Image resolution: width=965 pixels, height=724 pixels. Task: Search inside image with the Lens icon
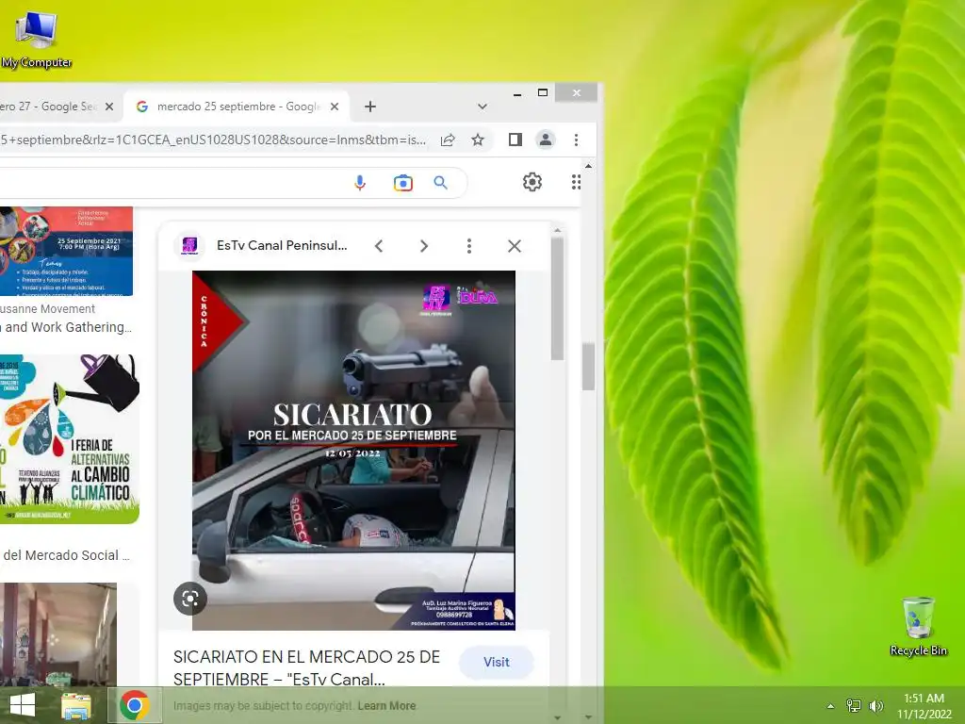pyautogui.click(x=190, y=599)
